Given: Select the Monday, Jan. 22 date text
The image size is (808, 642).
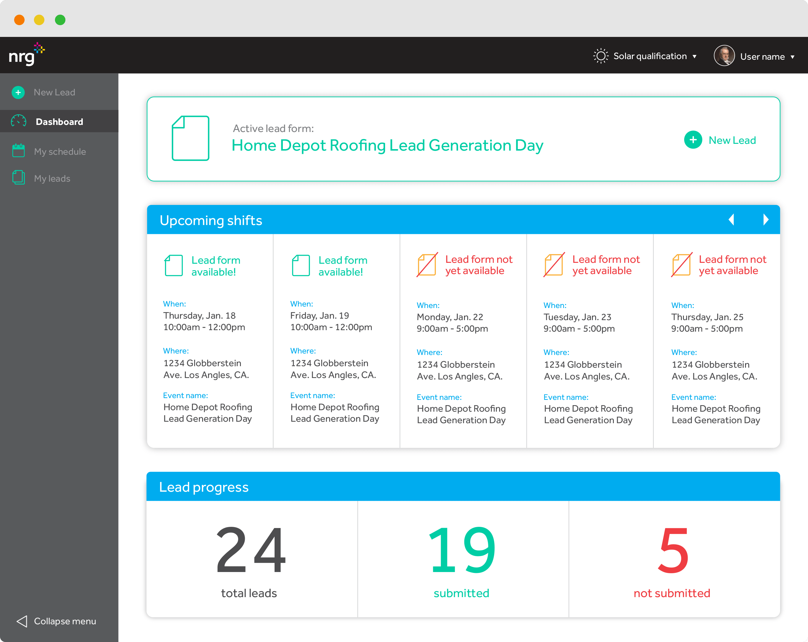Looking at the screenshot, I should (x=450, y=317).
